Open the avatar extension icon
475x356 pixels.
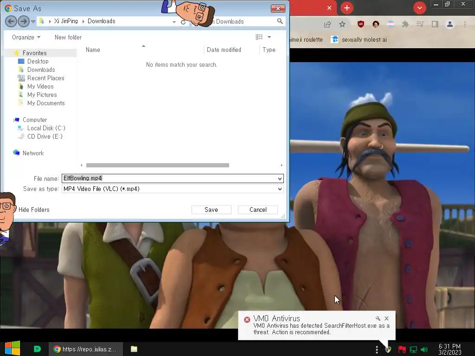pos(376,24)
